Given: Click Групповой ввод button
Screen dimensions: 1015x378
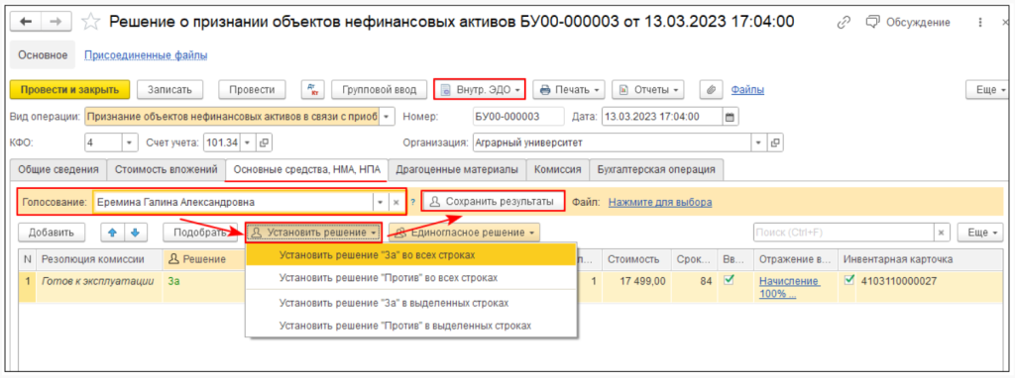Looking at the screenshot, I should point(379,90).
